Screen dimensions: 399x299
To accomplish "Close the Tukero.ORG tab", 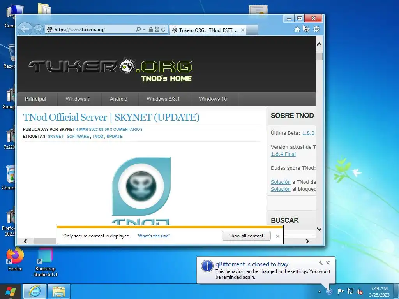I will [243, 30].
